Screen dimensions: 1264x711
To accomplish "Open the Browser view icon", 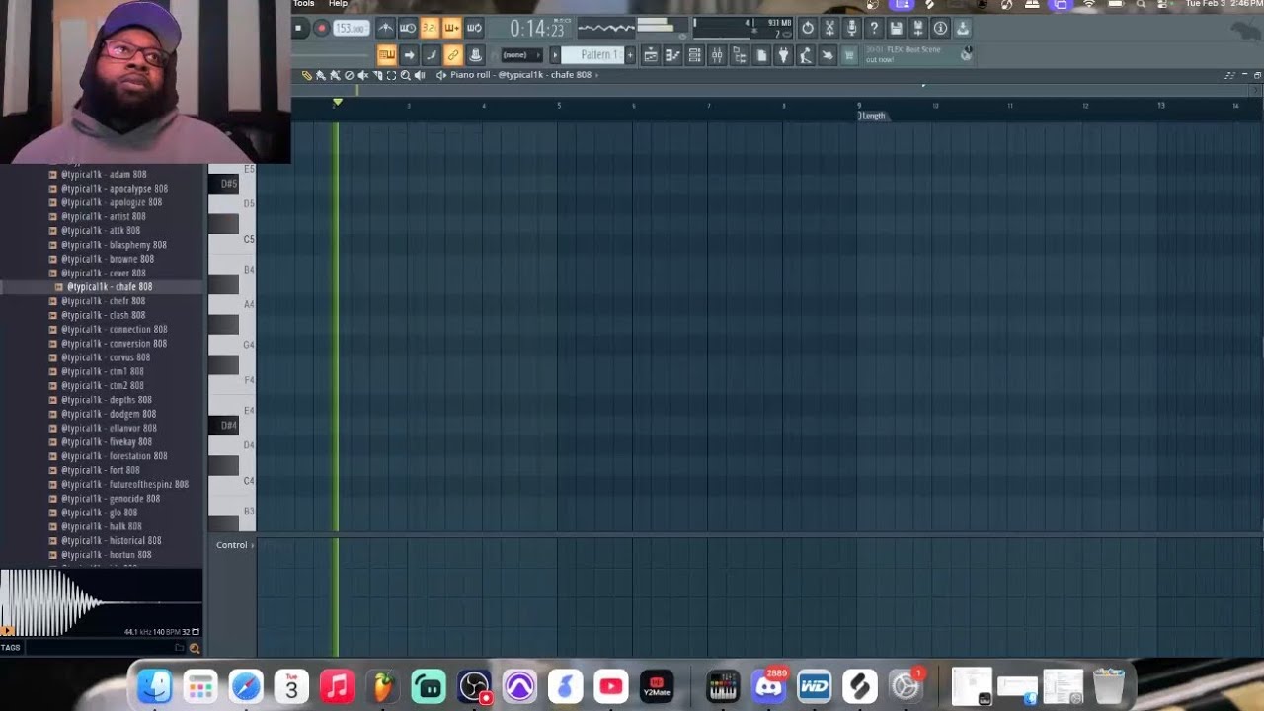I will pyautogui.click(x=739, y=55).
